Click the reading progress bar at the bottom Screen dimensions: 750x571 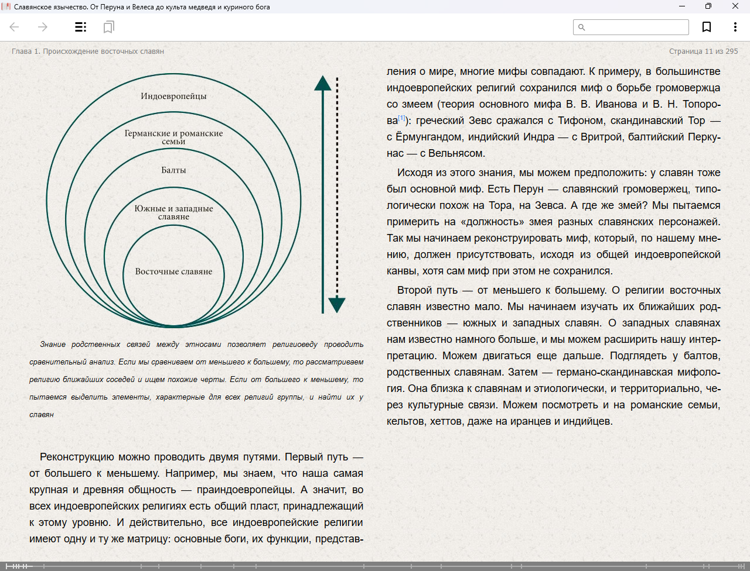(x=375, y=566)
